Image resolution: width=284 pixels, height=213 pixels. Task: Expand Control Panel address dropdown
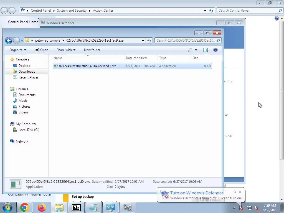(x=205, y=11)
